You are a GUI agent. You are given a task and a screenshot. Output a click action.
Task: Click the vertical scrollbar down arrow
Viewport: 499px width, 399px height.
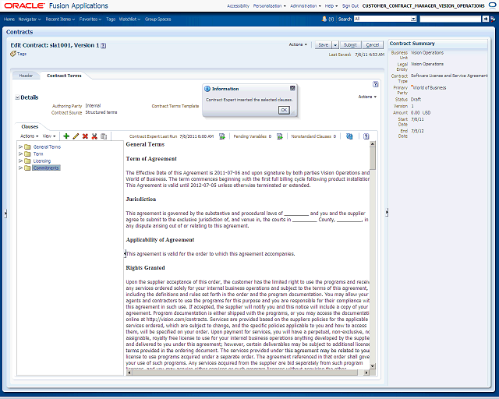point(373,366)
